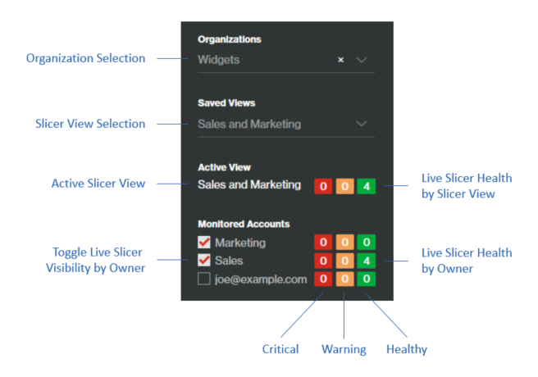Click the Organizations heading
Screen dimensions: 538x377
coord(230,39)
